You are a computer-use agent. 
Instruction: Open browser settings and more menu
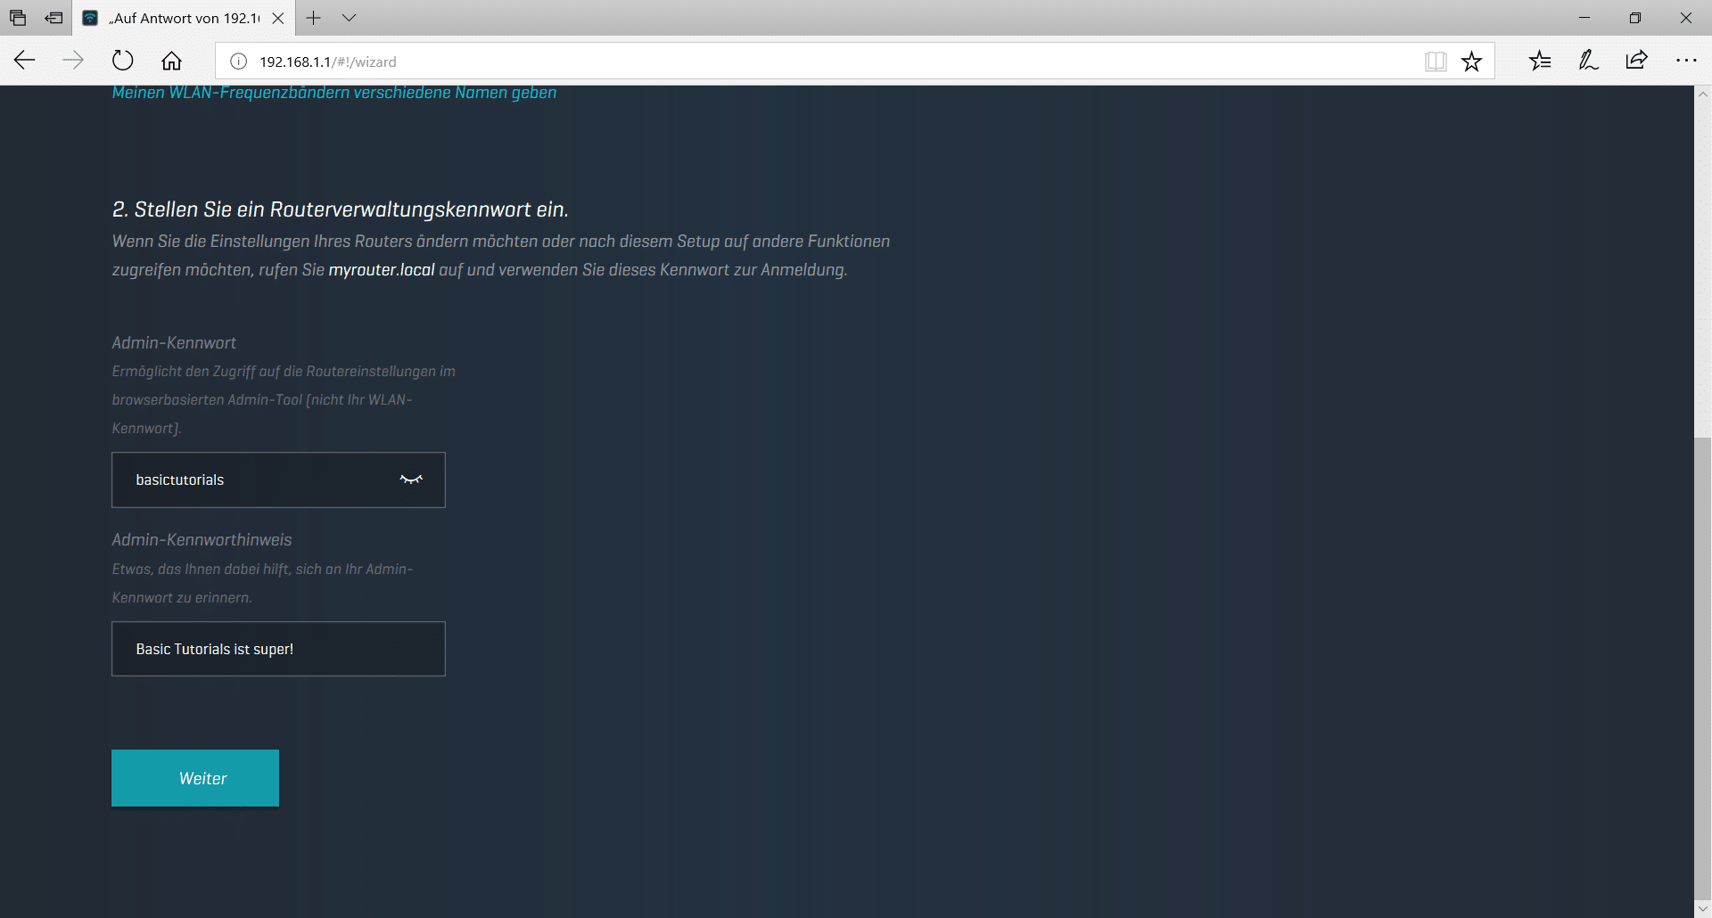[1685, 61]
